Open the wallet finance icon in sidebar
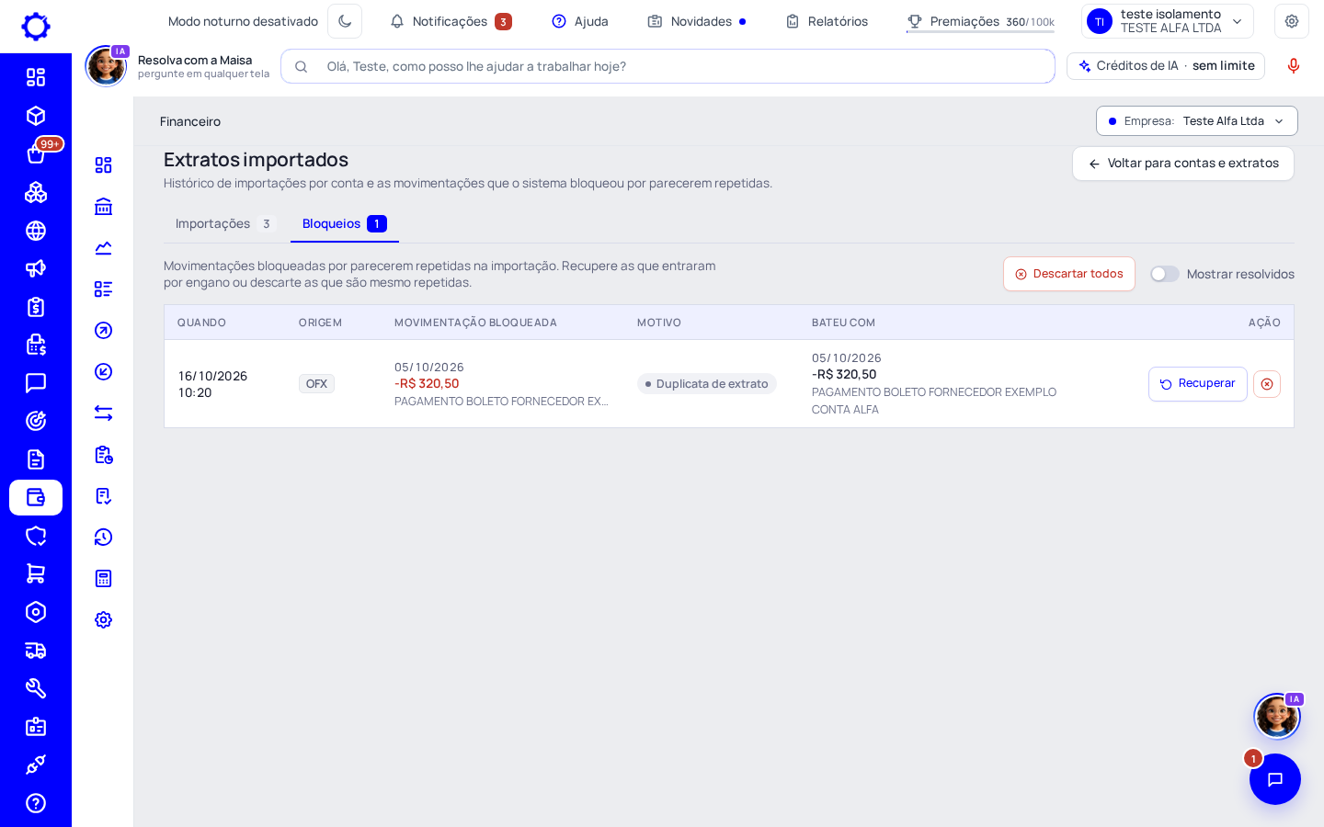Image resolution: width=1324 pixels, height=827 pixels. pyautogui.click(x=36, y=497)
